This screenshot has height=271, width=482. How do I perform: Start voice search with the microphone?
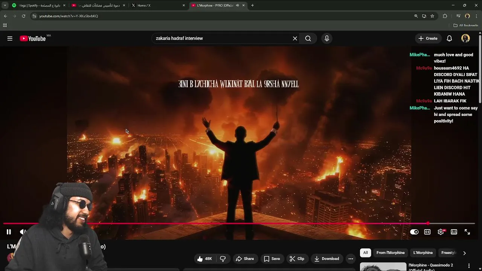327,38
